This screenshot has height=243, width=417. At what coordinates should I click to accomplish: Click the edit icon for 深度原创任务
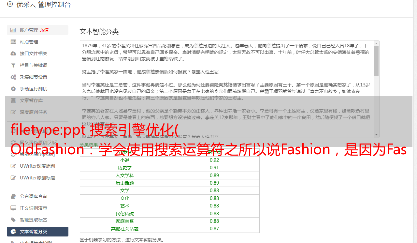13,112
